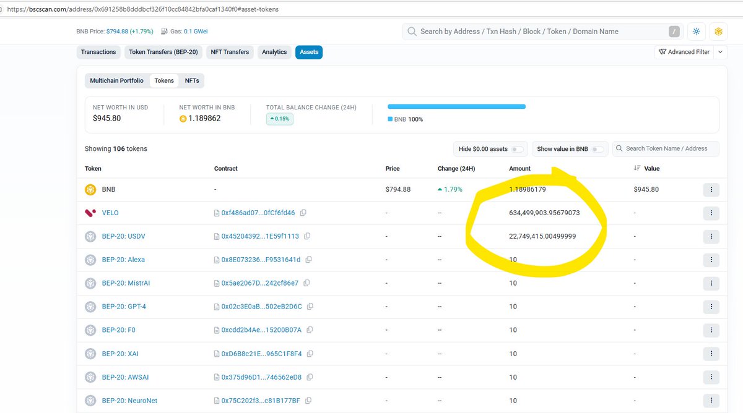The width and height of the screenshot is (743, 413).
Task: Switch to Multichain Portfolio view
Action: [x=116, y=81]
